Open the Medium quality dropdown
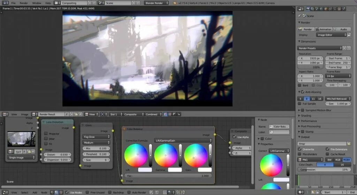 click(96, 143)
